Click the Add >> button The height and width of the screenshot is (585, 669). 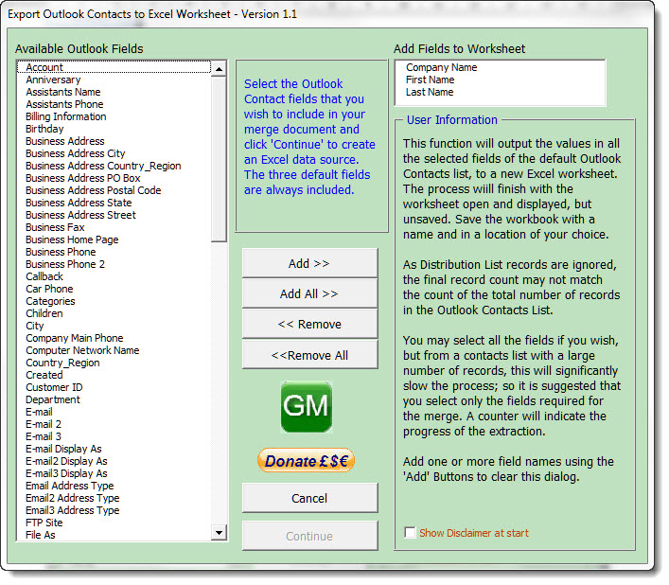click(x=309, y=263)
